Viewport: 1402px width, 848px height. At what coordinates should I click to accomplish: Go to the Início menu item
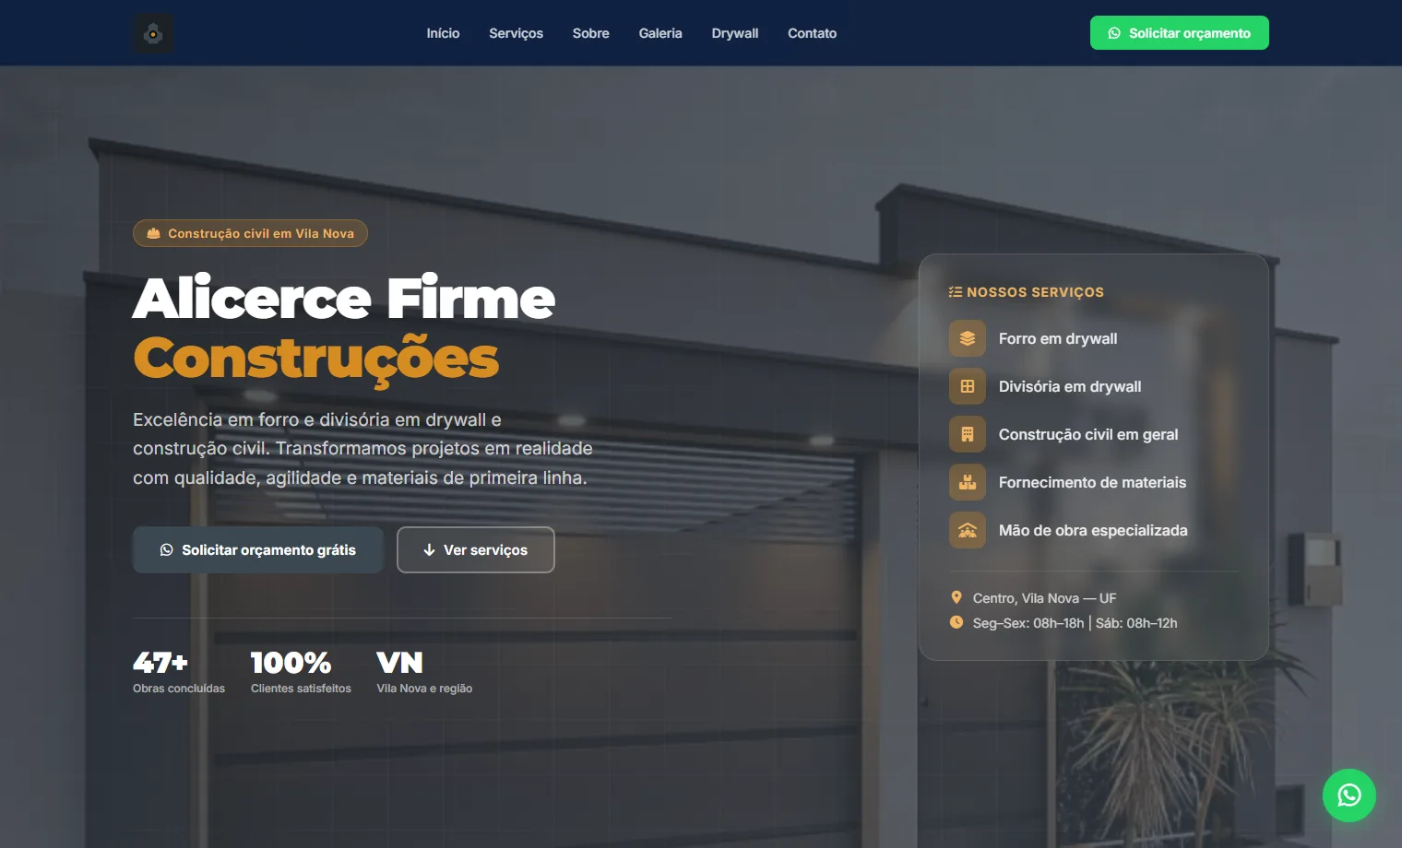click(443, 33)
